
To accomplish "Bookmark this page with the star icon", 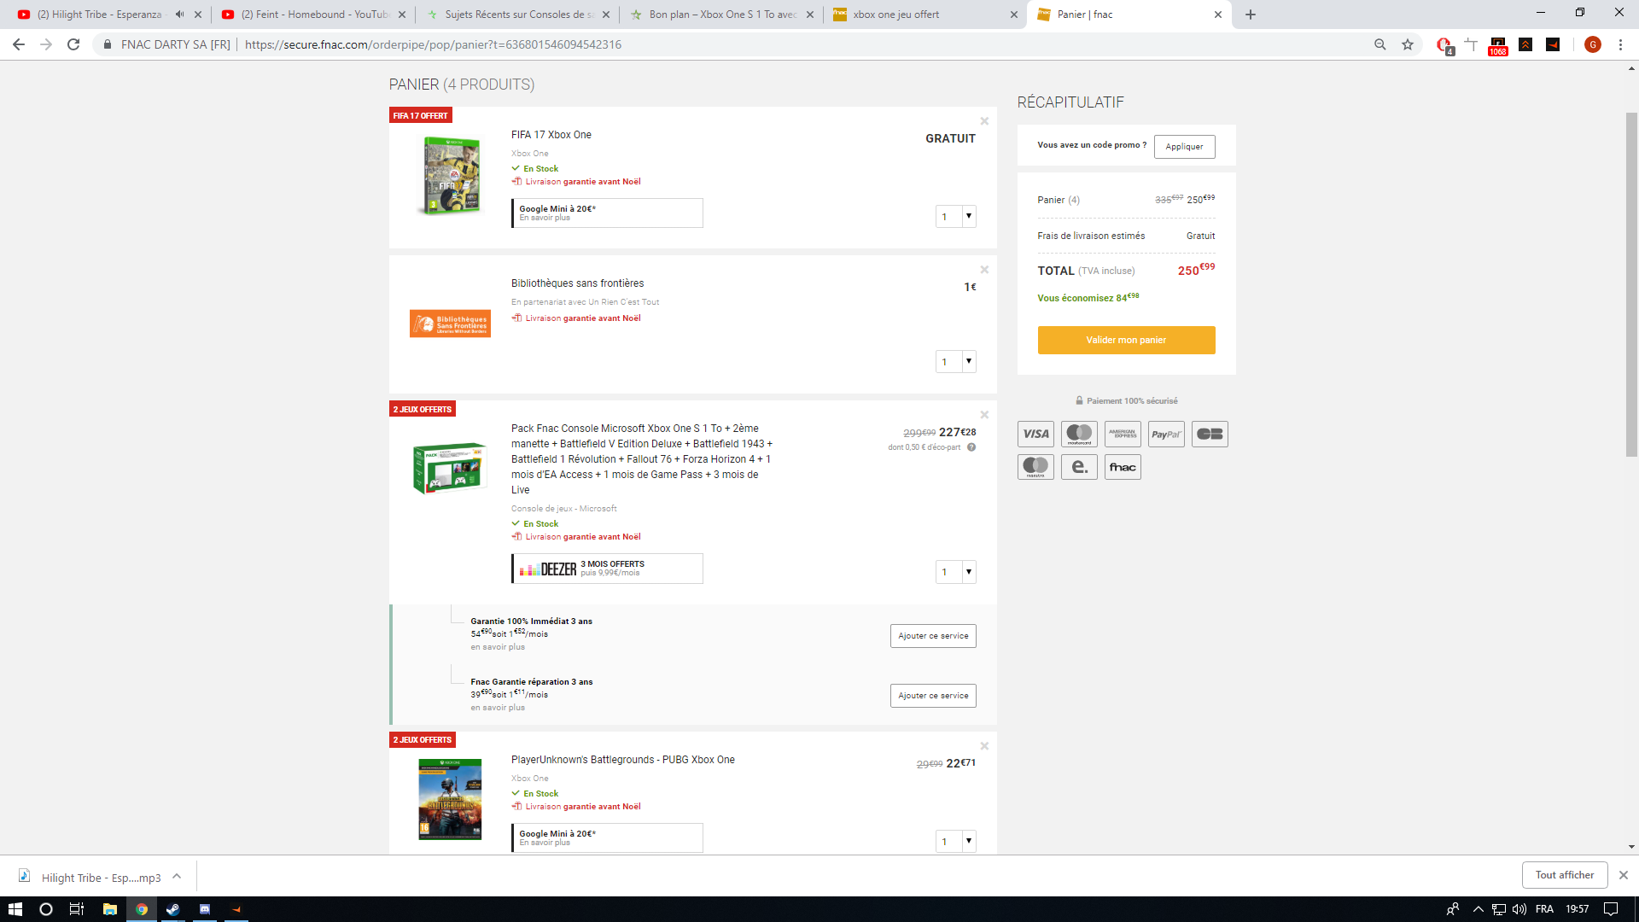I will point(1408,44).
